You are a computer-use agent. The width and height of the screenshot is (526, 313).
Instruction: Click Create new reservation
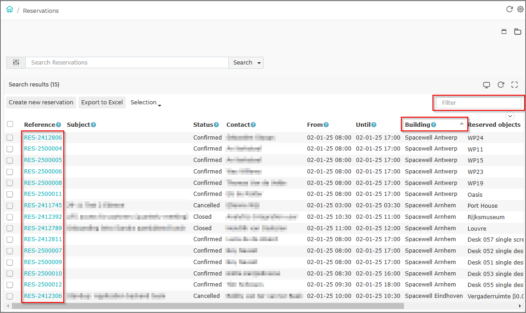pos(41,103)
